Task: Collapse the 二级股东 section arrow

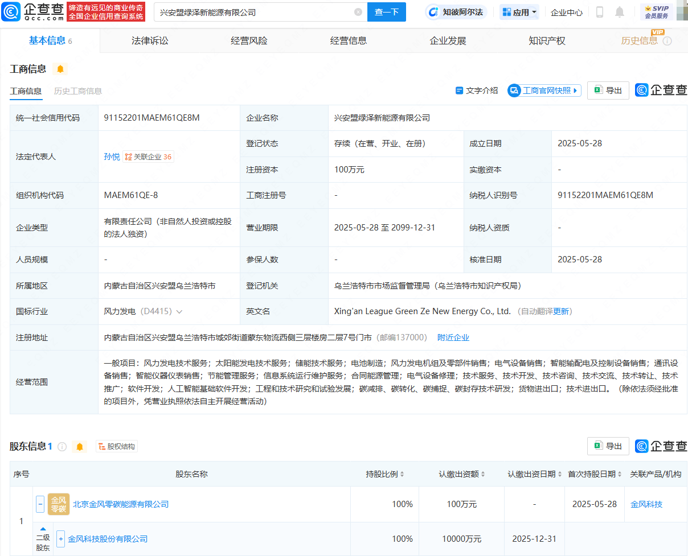Action: click(43, 529)
